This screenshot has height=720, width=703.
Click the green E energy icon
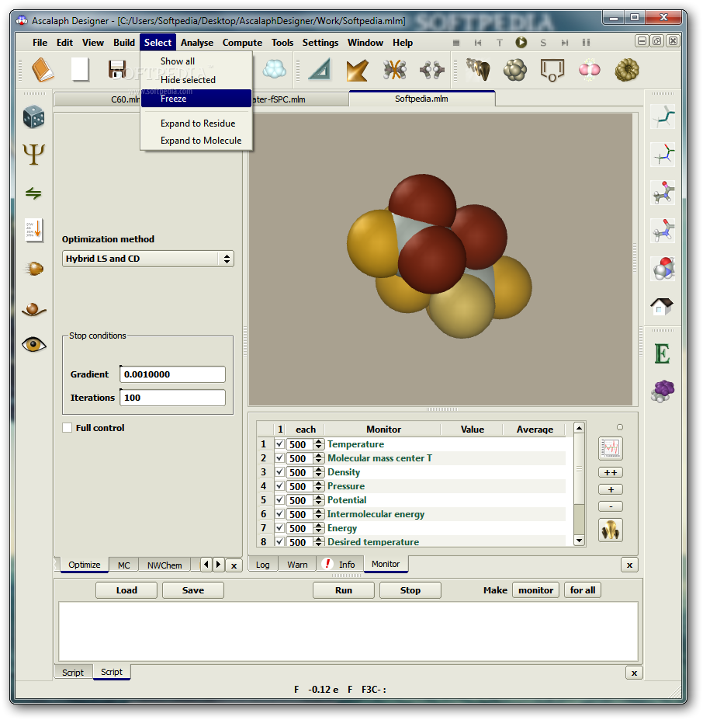pyautogui.click(x=662, y=353)
